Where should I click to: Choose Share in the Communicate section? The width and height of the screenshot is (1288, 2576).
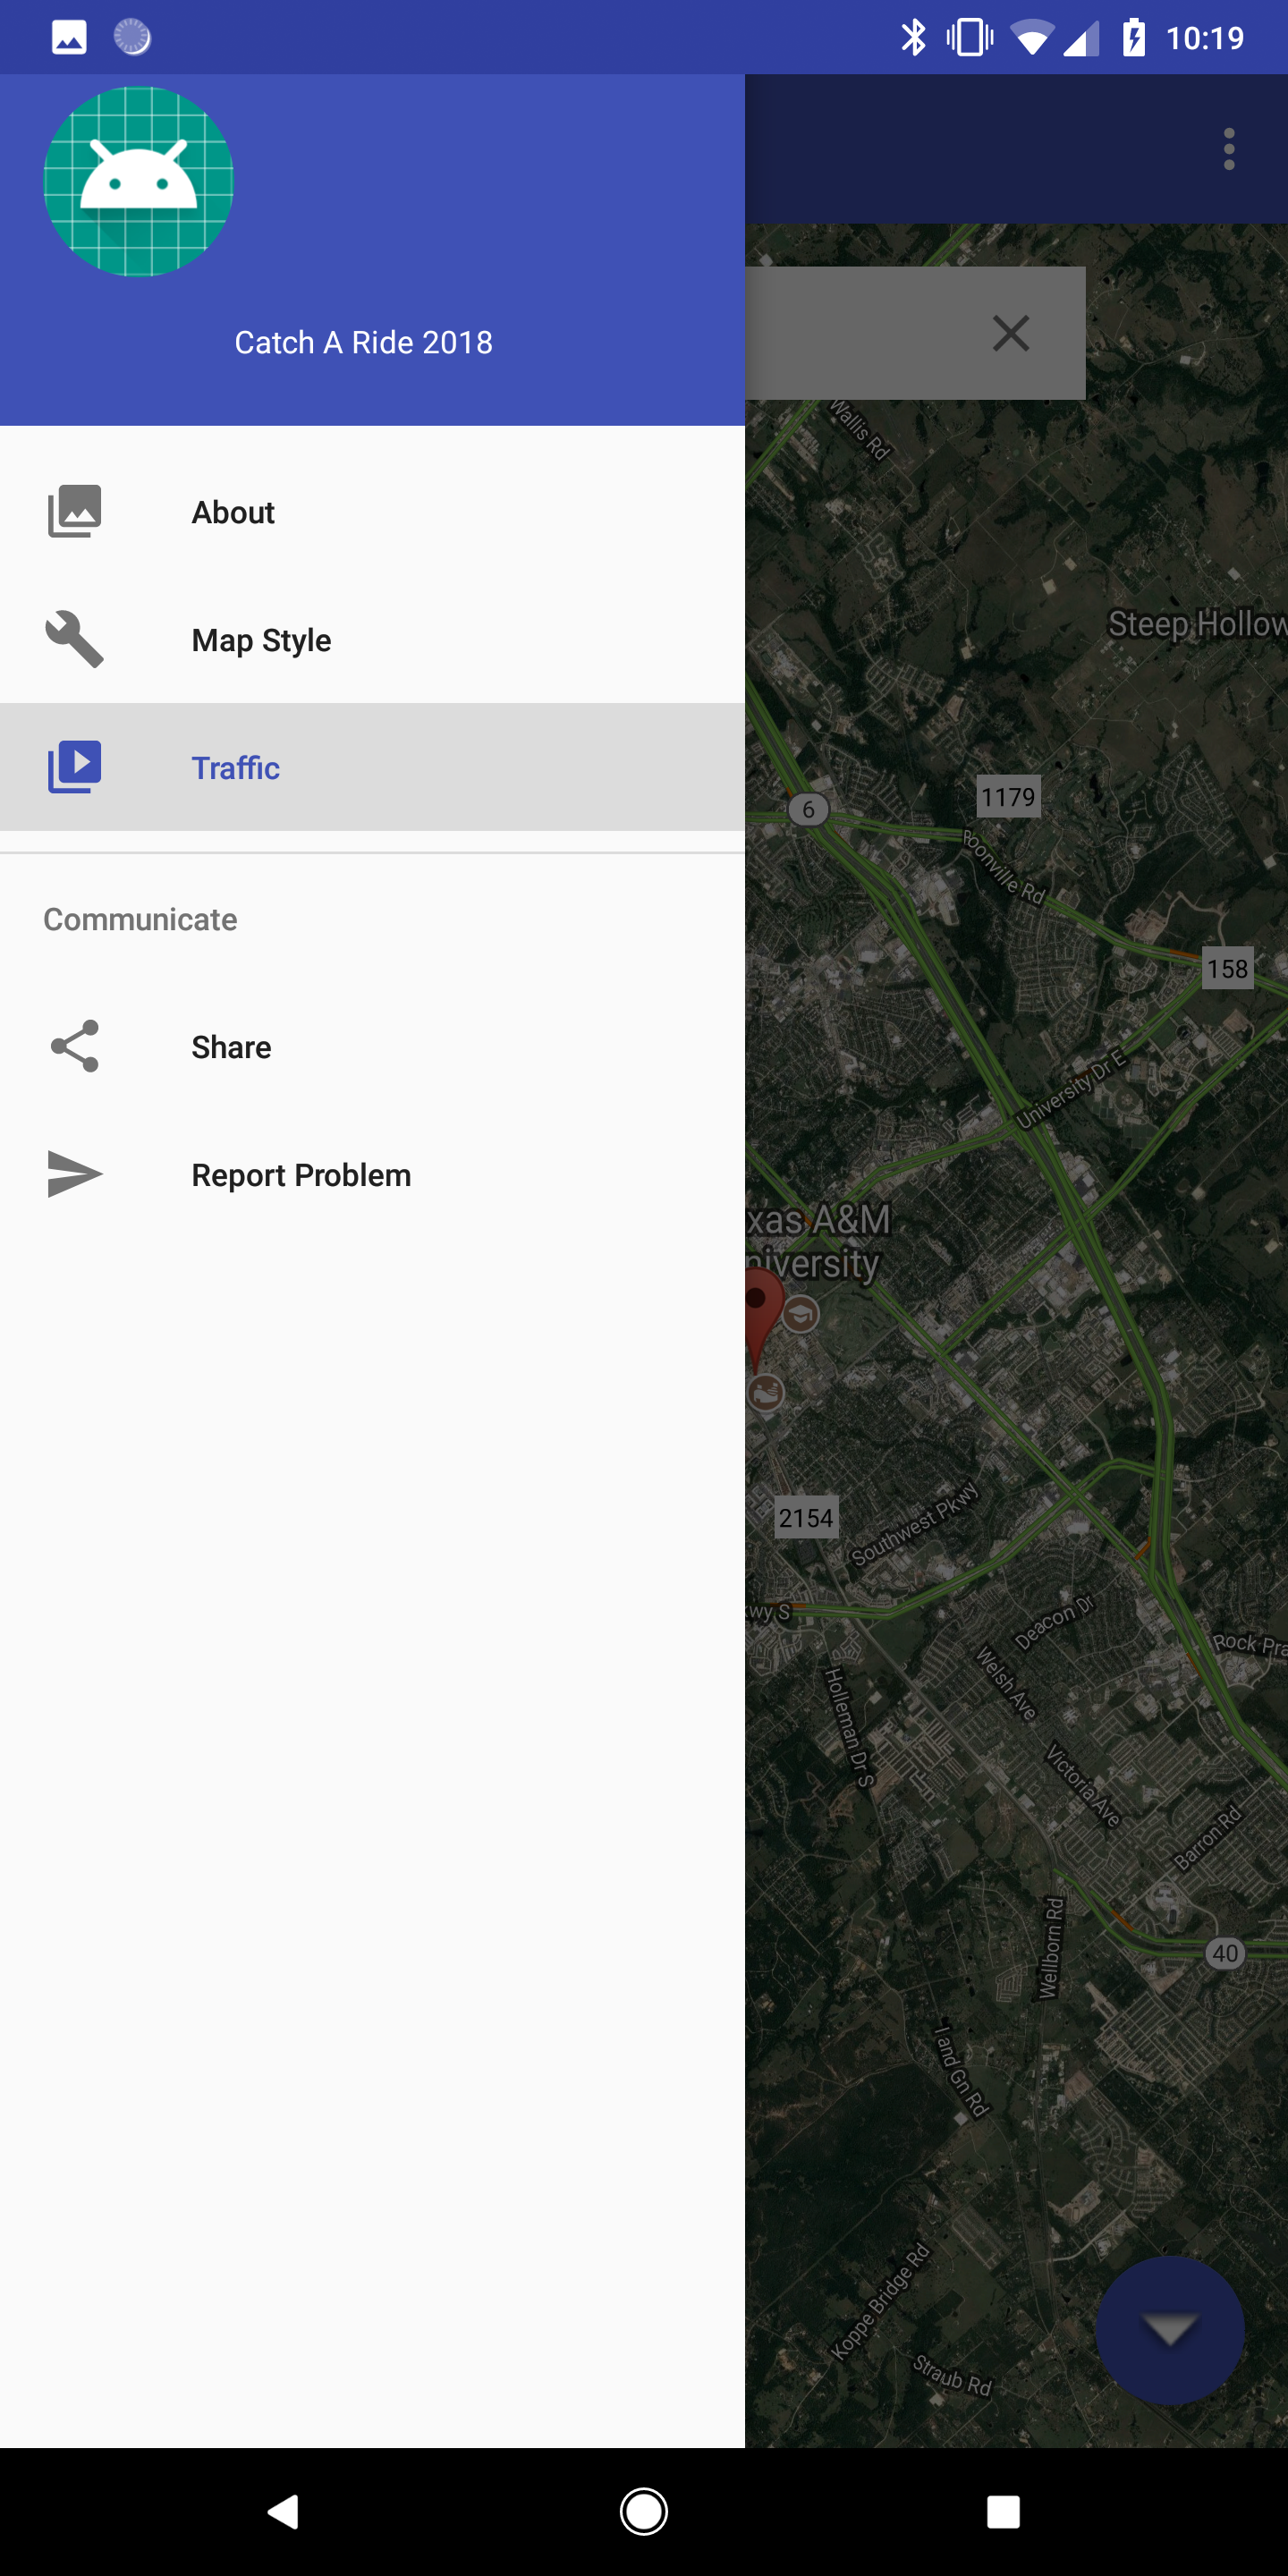[x=372, y=1047]
